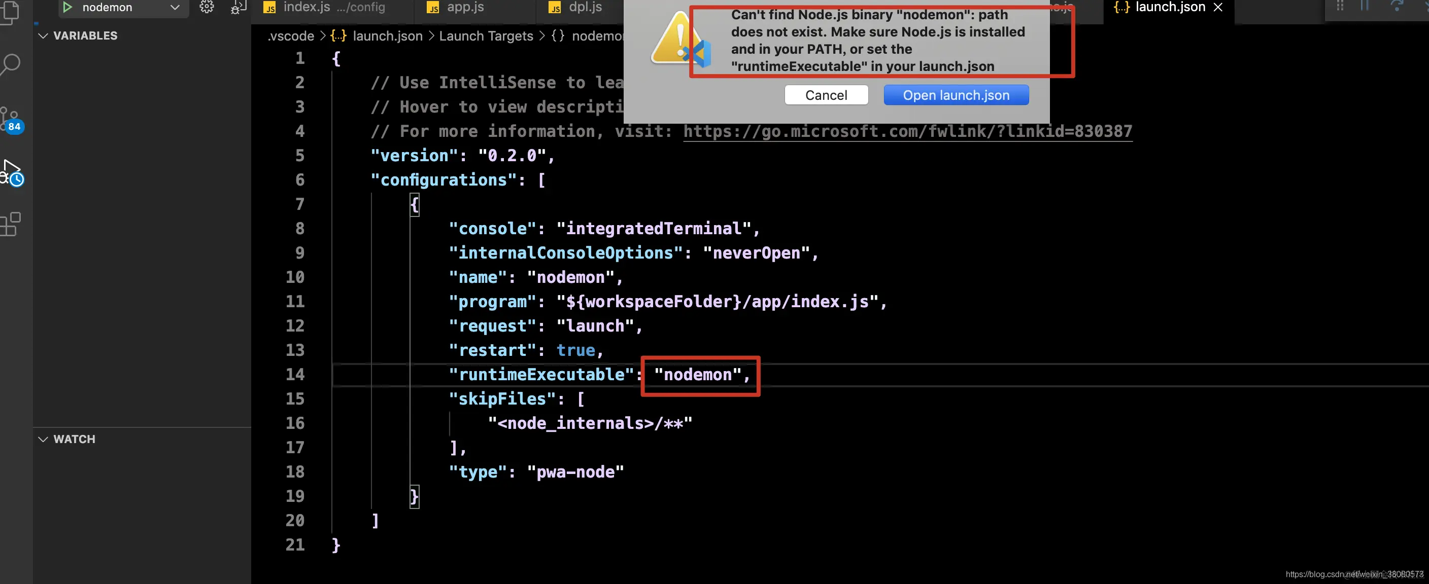The width and height of the screenshot is (1429, 584).
Task: Open launch.json via the gear icon
Action: (207, 7)
